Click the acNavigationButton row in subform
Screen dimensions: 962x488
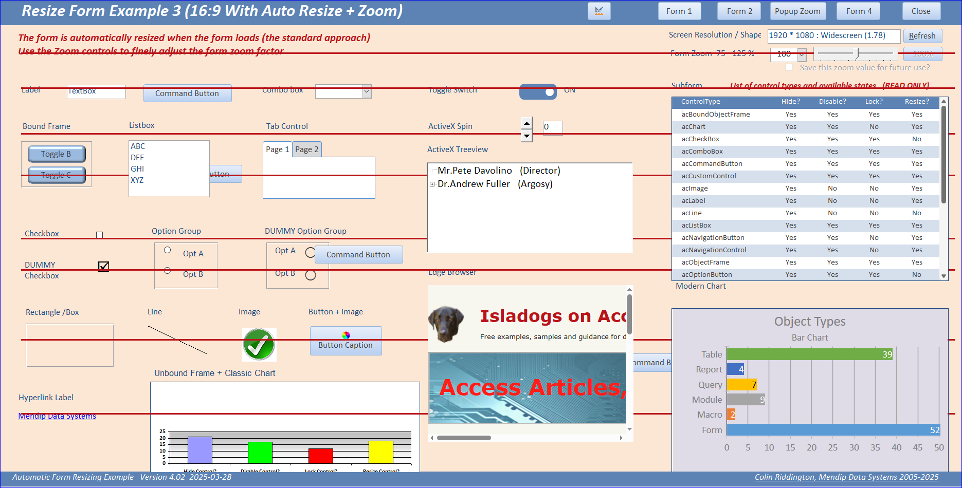tap(806, 238)
